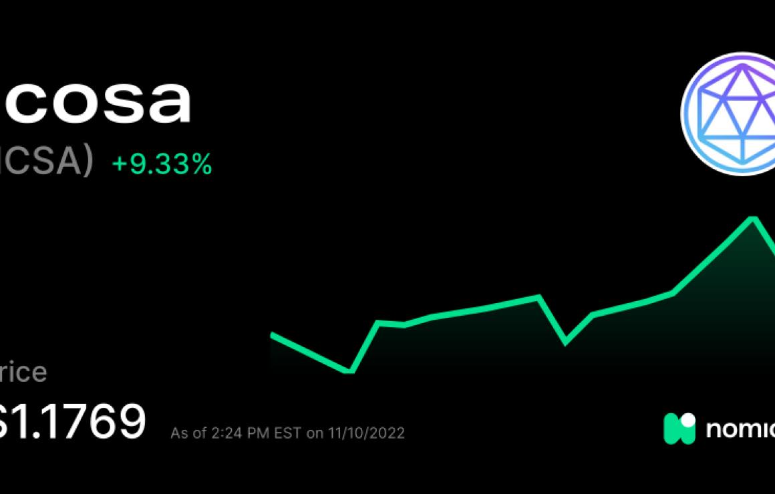
Task: Click the $1.1769 price value
Action: (x=73, y=421)
